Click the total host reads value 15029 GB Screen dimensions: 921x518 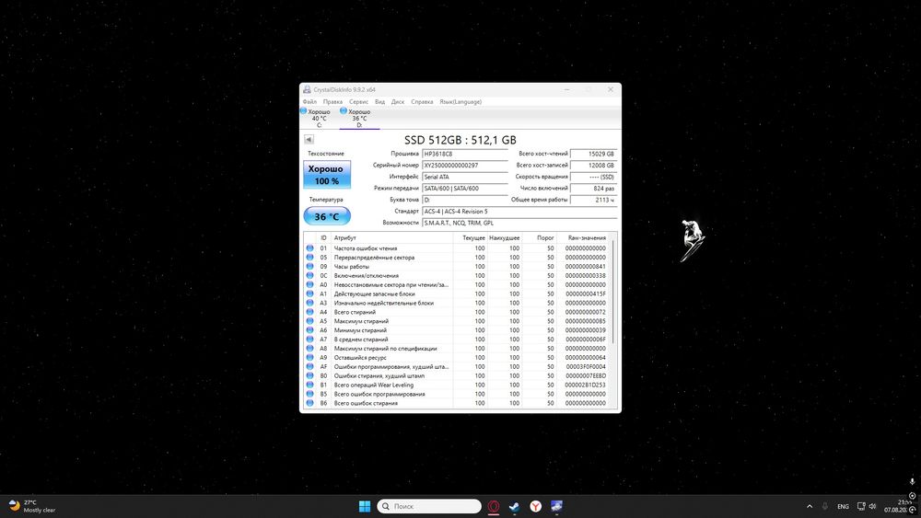[x=594, y=154]
